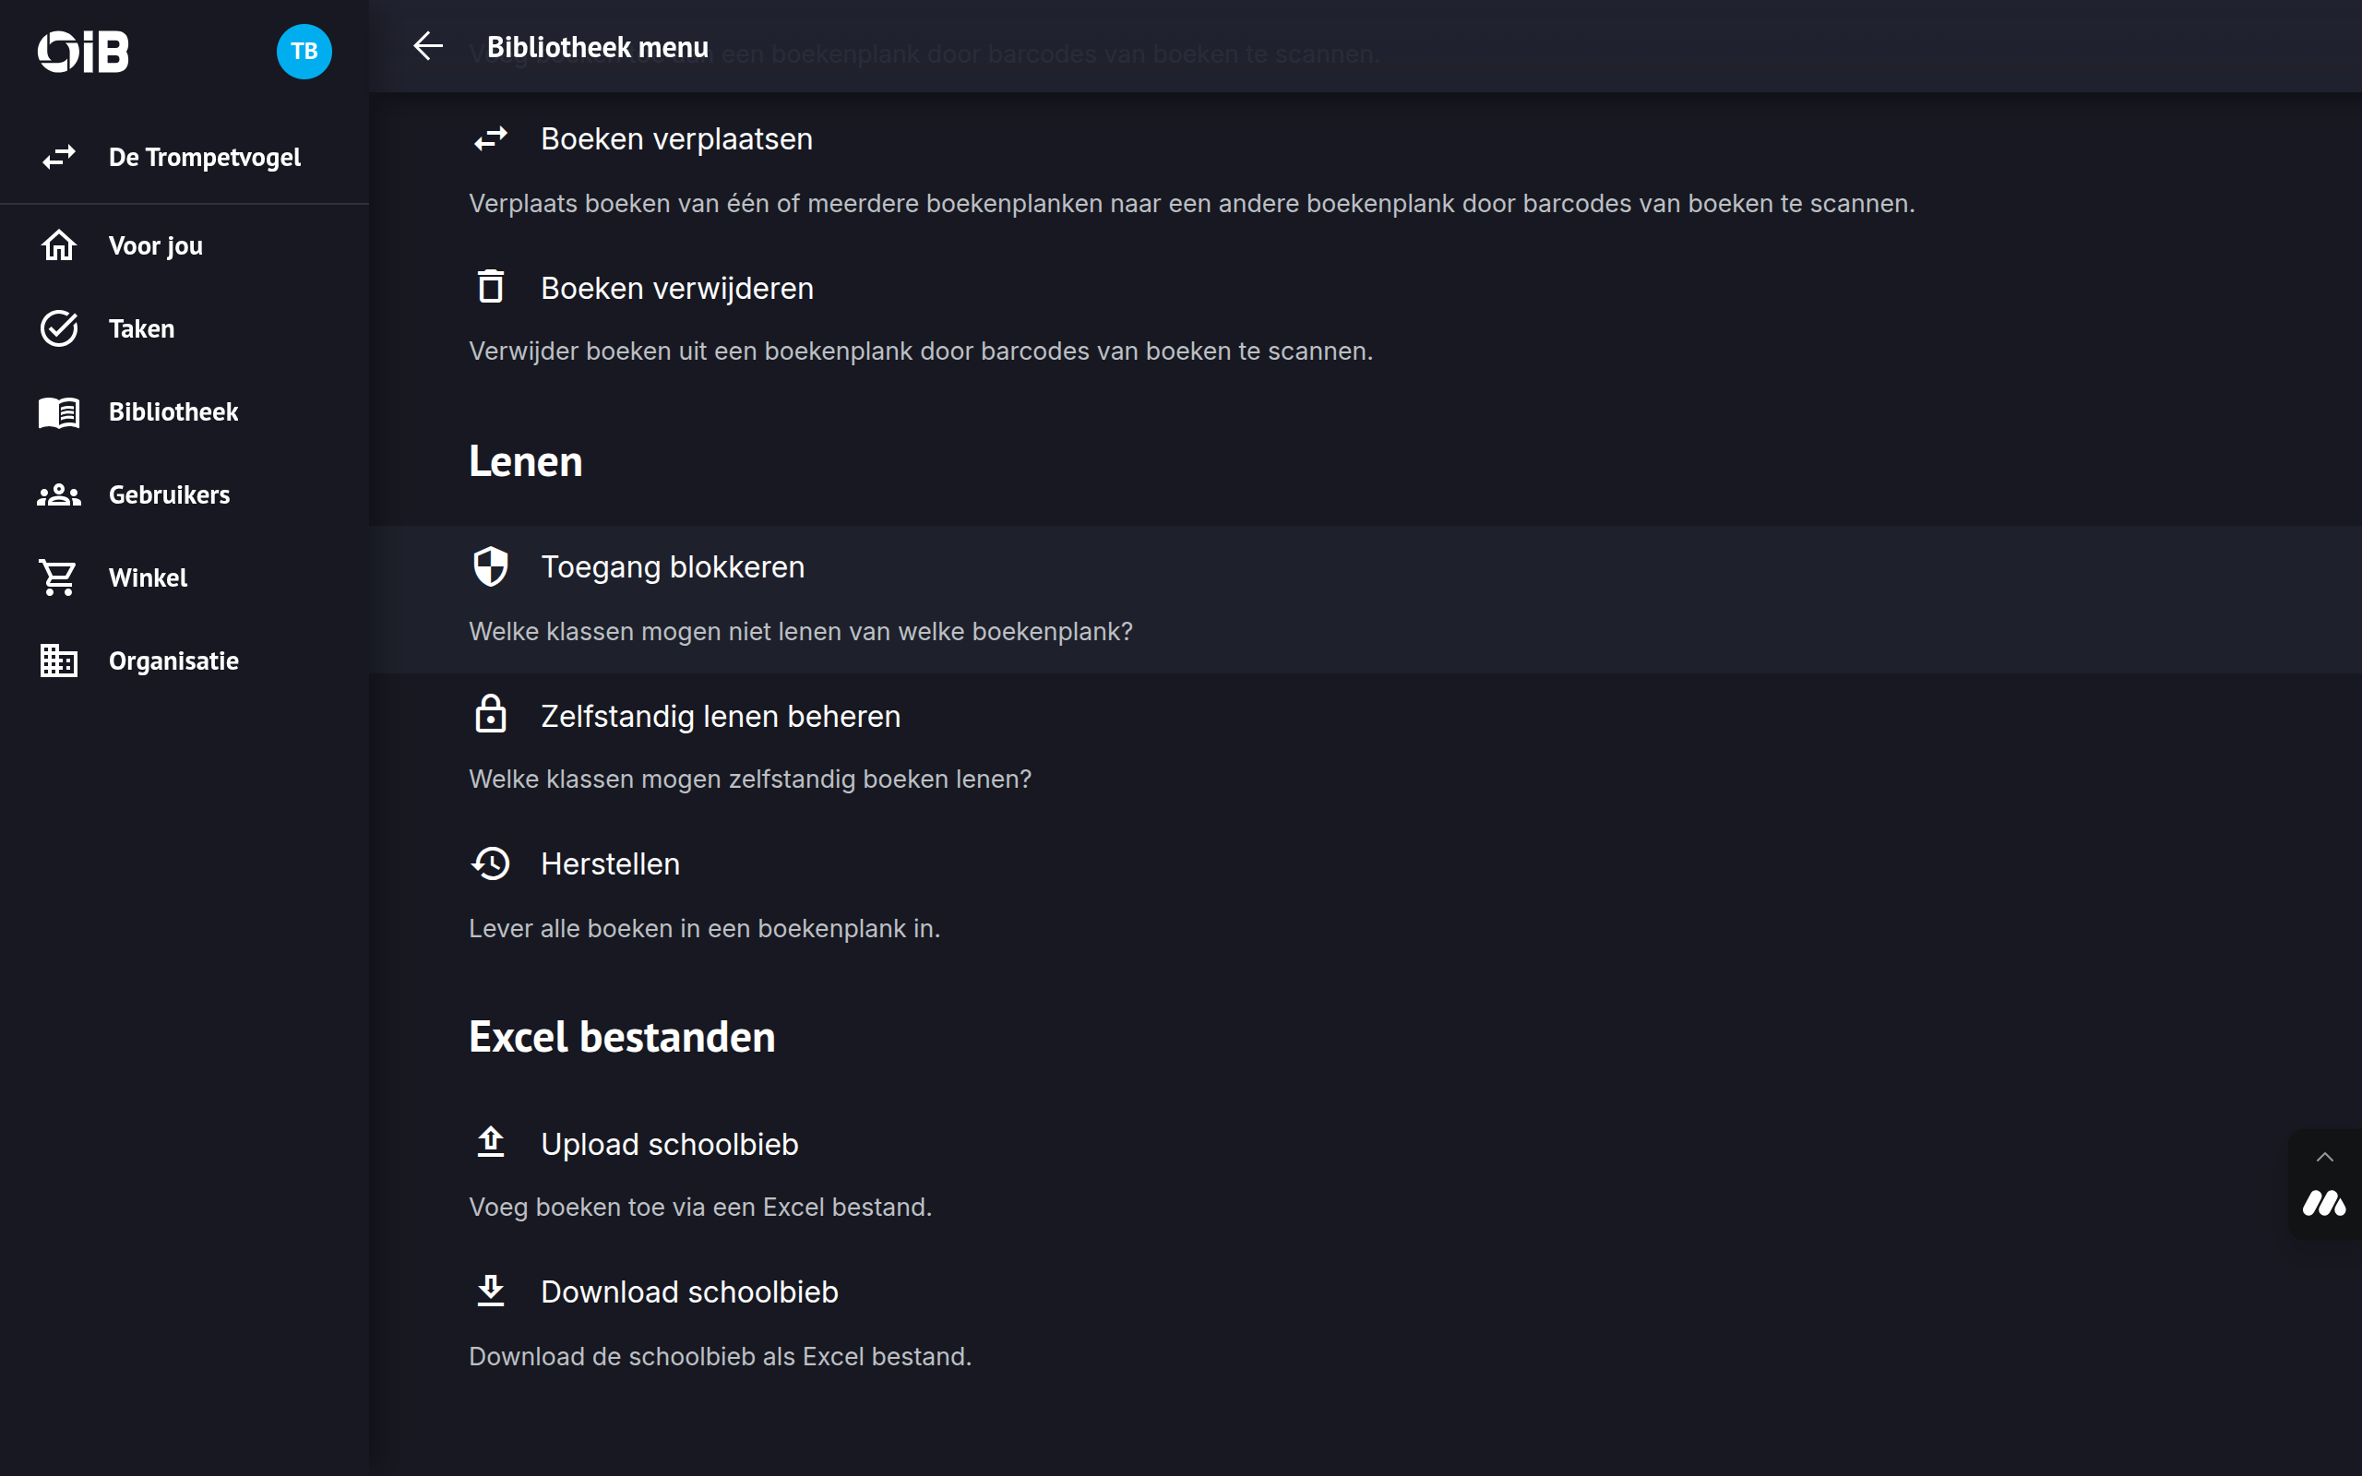2362x1476 pixels.
Task: Navigate to Gebruikers section
Action: tap(169, 495)
